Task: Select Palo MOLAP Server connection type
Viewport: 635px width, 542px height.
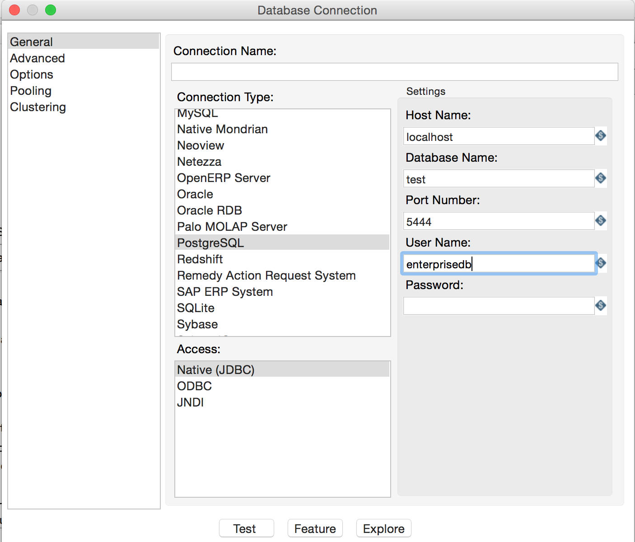Action: pos(283,227)
